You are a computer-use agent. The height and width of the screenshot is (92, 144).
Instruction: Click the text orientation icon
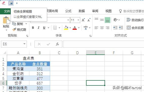pos(116,20)
